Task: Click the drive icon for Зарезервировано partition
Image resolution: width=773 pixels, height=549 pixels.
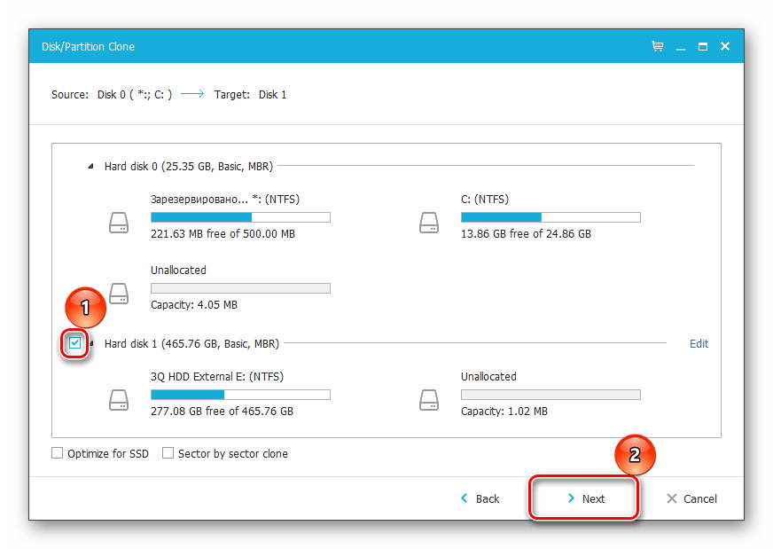Action: (x=119, y=222)
